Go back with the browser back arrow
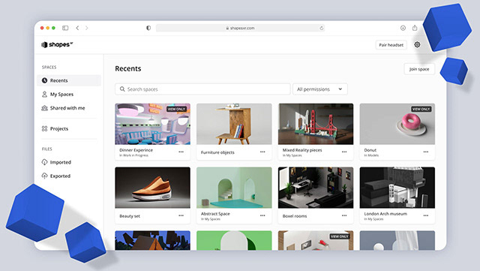The height and width of the screenshot is (271, 480). (x=77, y=28)
